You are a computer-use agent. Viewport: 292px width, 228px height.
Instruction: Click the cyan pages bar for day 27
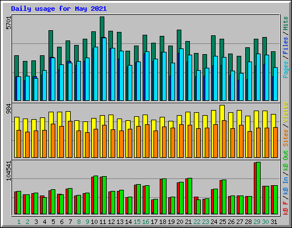241,87
